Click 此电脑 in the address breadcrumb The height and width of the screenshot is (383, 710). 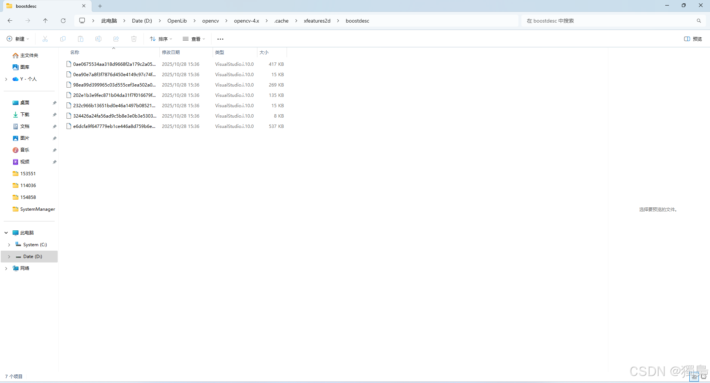pos(109,21)
